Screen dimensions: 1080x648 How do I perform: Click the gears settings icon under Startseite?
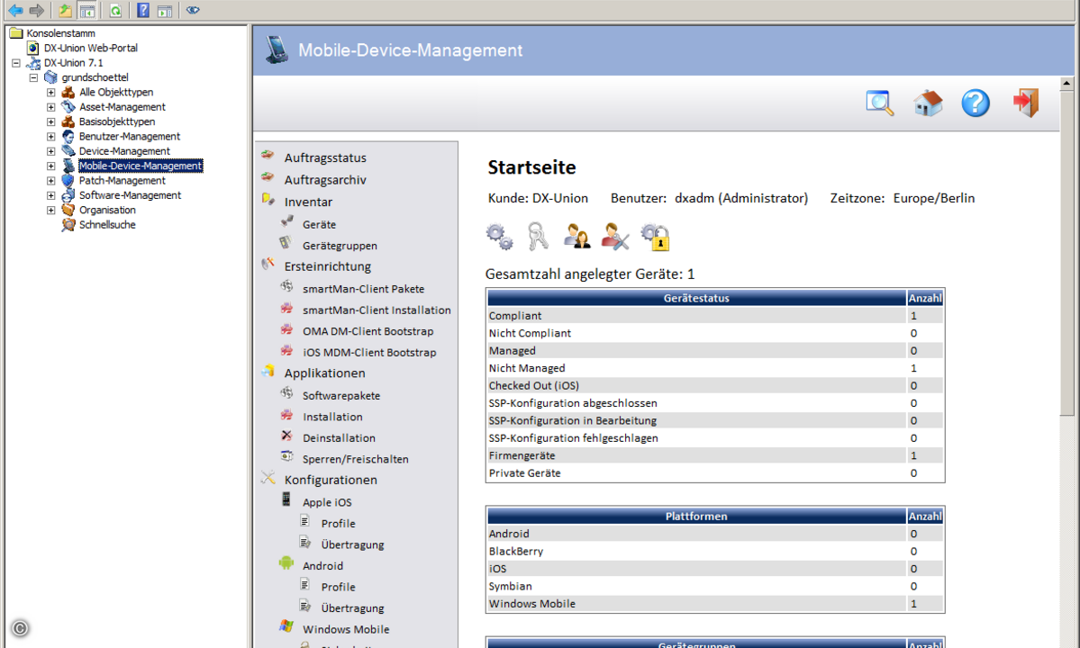tap(499, 237)
